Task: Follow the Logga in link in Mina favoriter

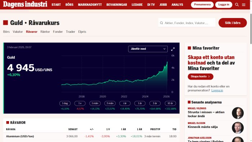Action: tap(217, 90)
